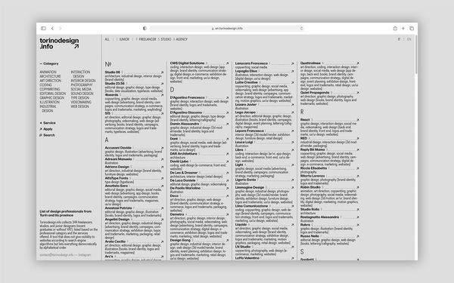Show the tab overview icon
This screenshot has height=283, width=454.
click(412, 29)
